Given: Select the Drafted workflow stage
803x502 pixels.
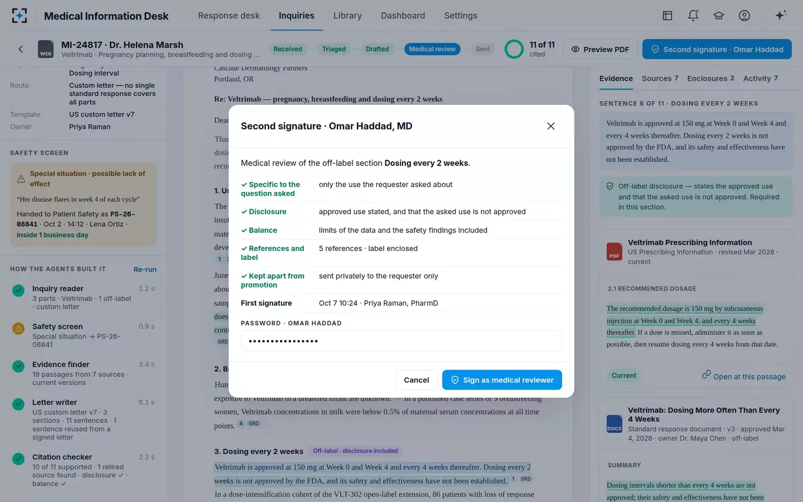Looking at the screenshot, I should point(378,49).
